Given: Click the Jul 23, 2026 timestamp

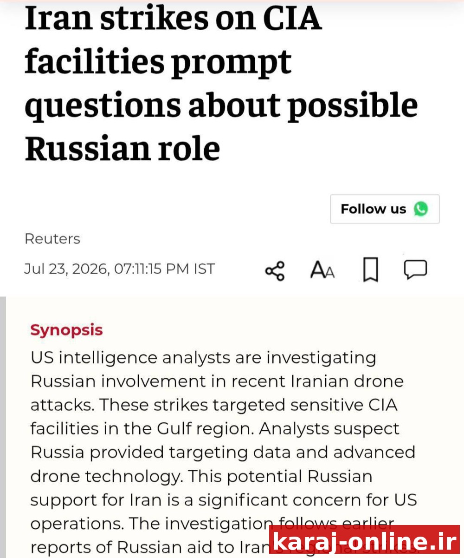Looking at the screenshot, I should [x=119, y=269].
